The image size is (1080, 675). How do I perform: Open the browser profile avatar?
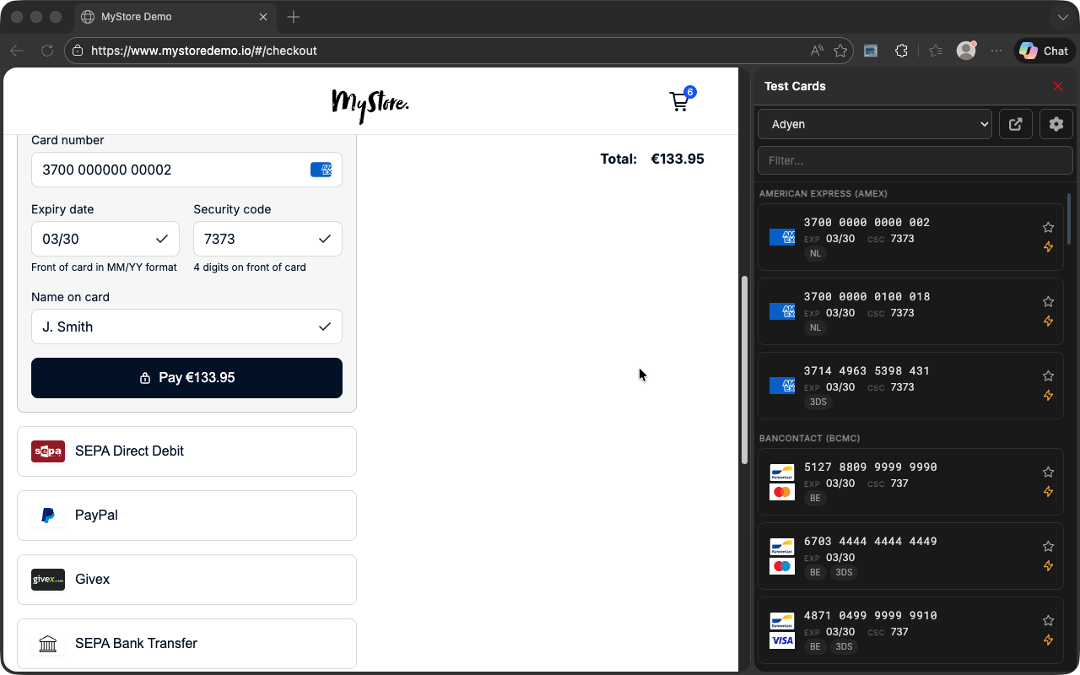pos(966,51)
